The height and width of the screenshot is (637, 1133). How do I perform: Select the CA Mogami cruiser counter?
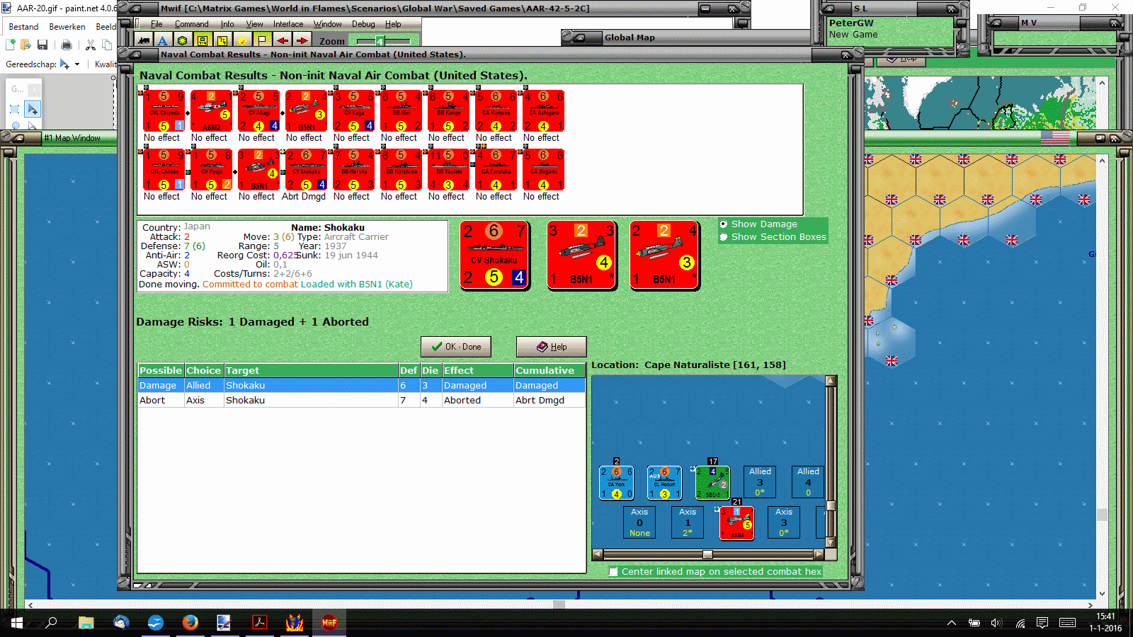coord(544,169)
